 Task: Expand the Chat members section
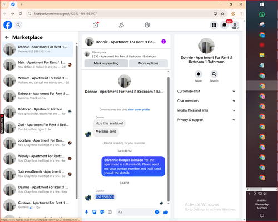[206, 101]
